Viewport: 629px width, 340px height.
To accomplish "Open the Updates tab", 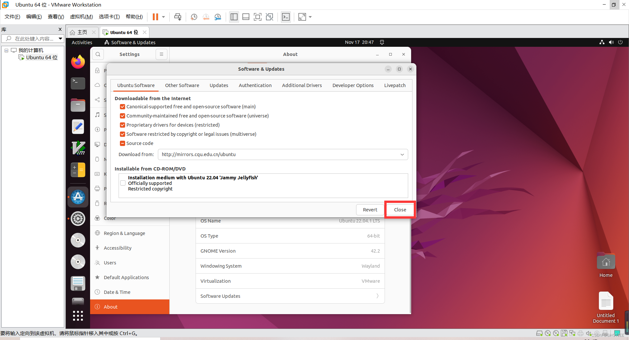I will point(219,85).
